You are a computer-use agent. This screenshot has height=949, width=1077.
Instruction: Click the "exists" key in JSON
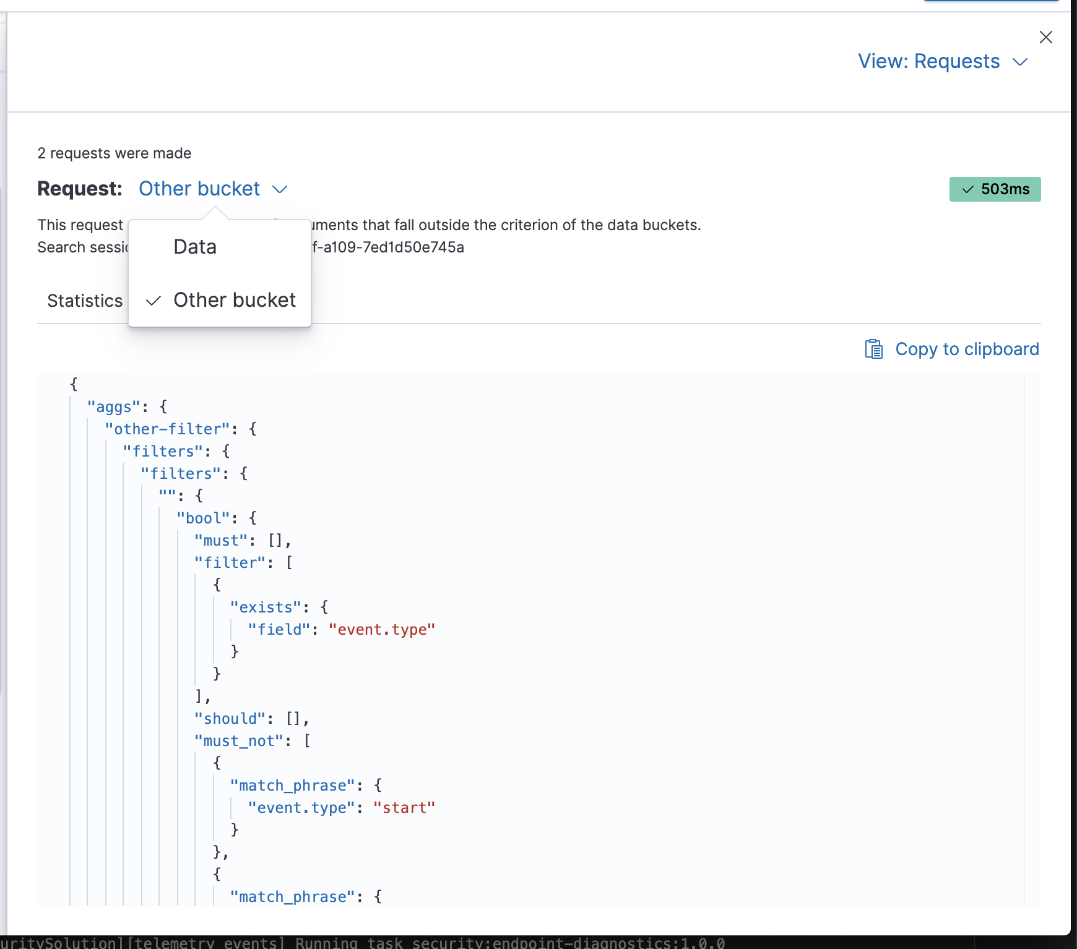point(266,608)
